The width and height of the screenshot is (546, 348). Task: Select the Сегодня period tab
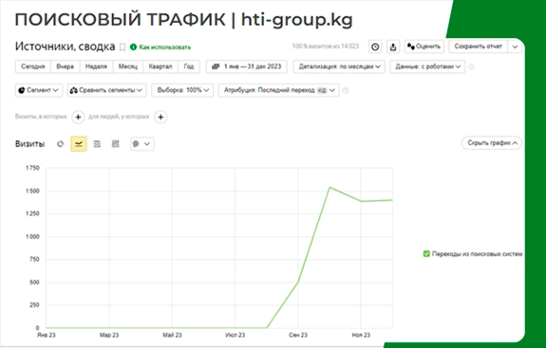(33, 66)
